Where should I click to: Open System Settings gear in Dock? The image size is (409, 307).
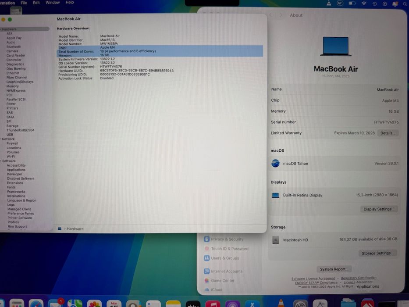[x=300, y=303]
